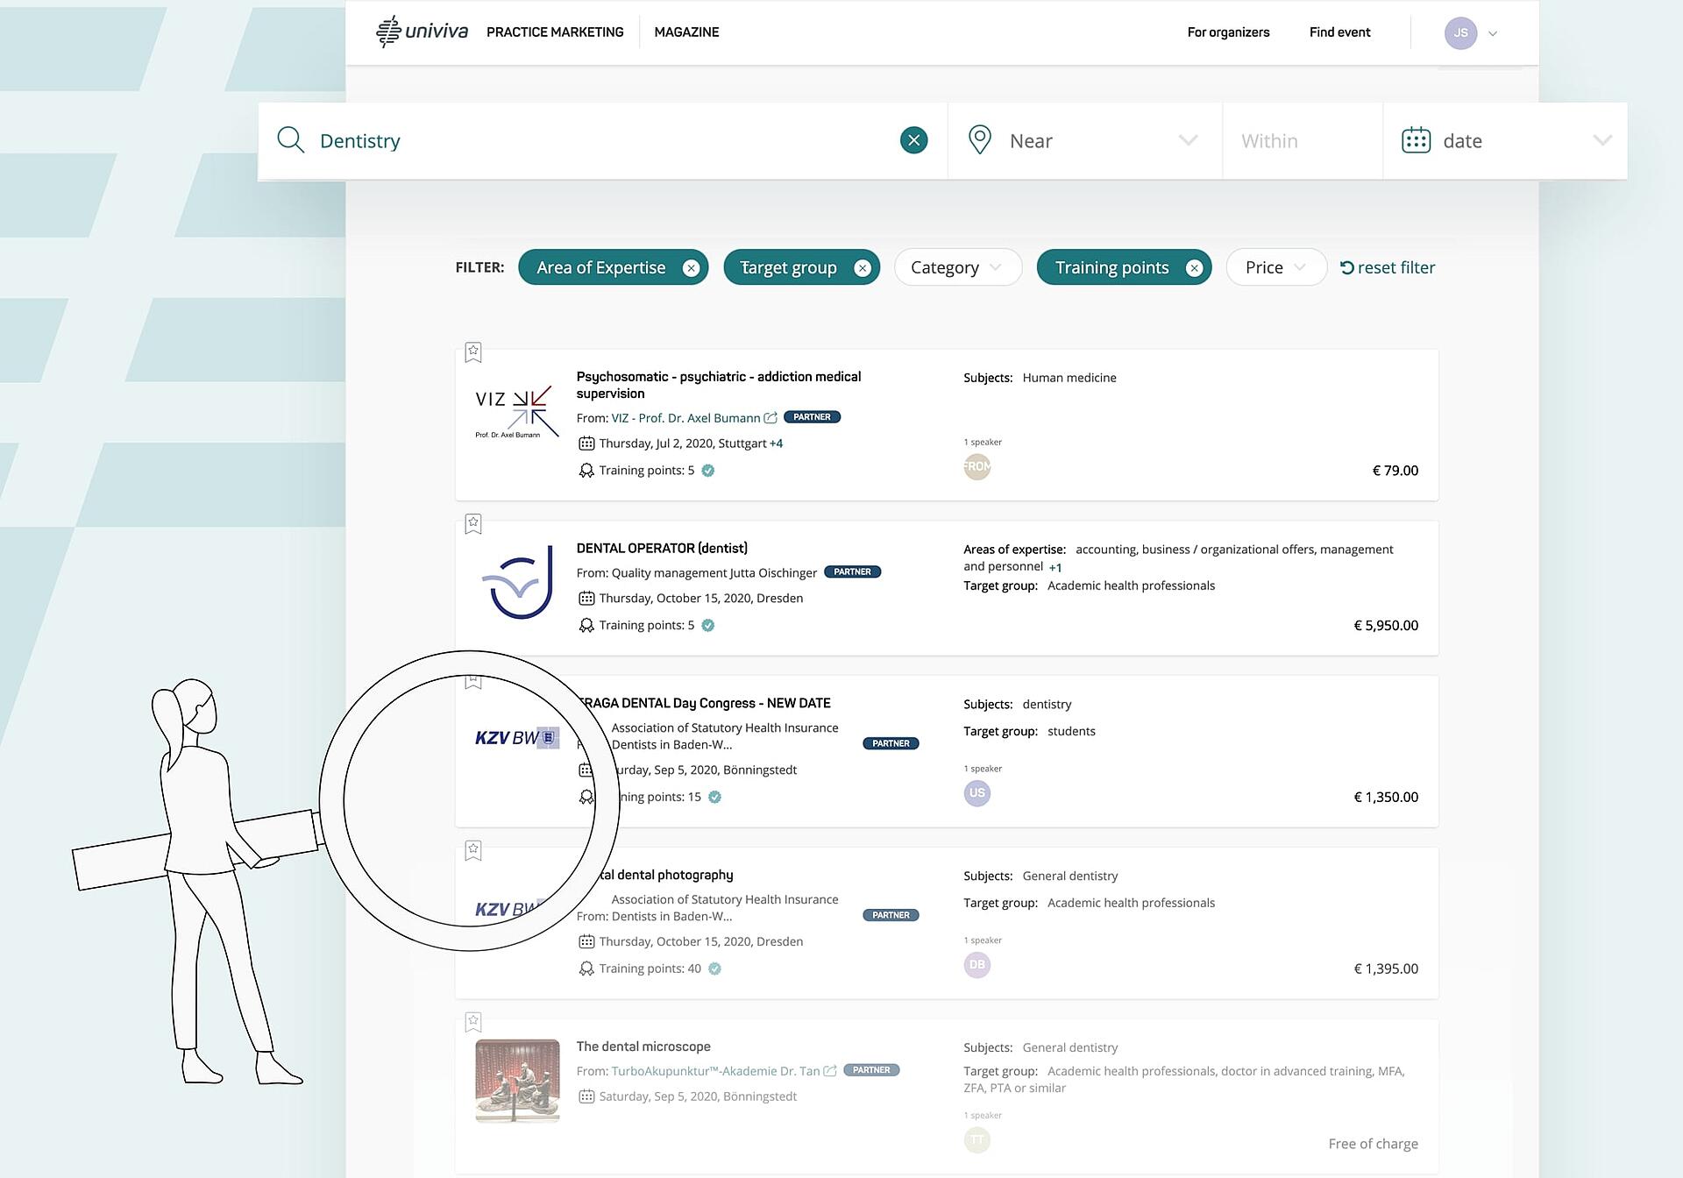1683x1178 pixels.
Task: Open the Practice Marketing menu item
Action: coord(551,32)
